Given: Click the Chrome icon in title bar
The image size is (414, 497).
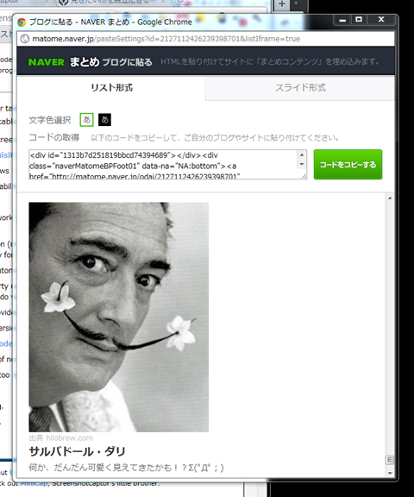Looking at the screenshot, I should click(22, 22).
